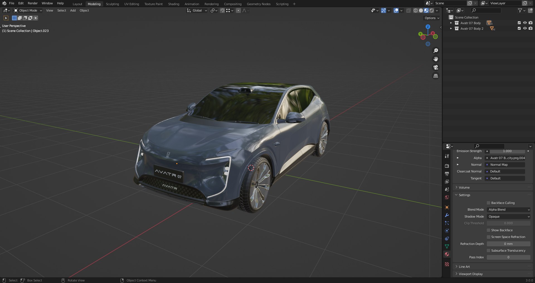This screenshot has height=283, width=535.
Task: Click the pan view hand icon
Action: pos(436,59)
